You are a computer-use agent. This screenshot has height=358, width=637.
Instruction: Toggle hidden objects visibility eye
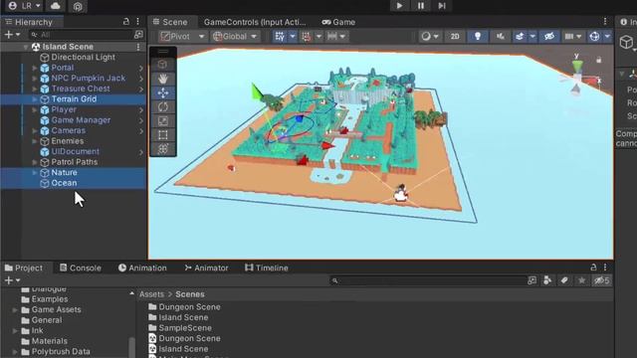[549, 37]
